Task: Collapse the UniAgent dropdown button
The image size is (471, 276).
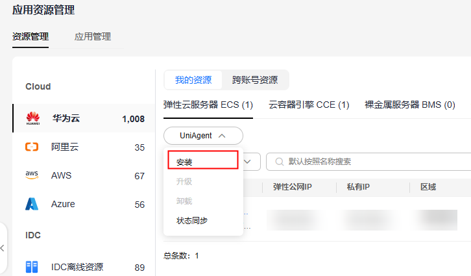Action: pos(203,136)
